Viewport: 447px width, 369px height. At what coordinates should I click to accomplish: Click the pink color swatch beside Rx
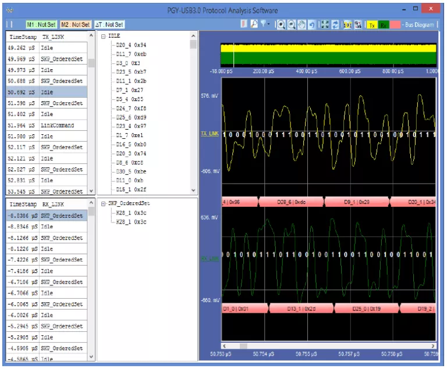click(395, 25)
